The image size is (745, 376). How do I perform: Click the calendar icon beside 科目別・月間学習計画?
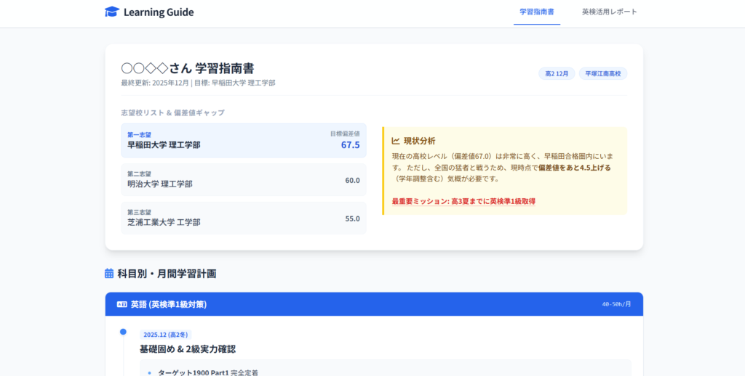pyautogui.click(x=109, y=274)
